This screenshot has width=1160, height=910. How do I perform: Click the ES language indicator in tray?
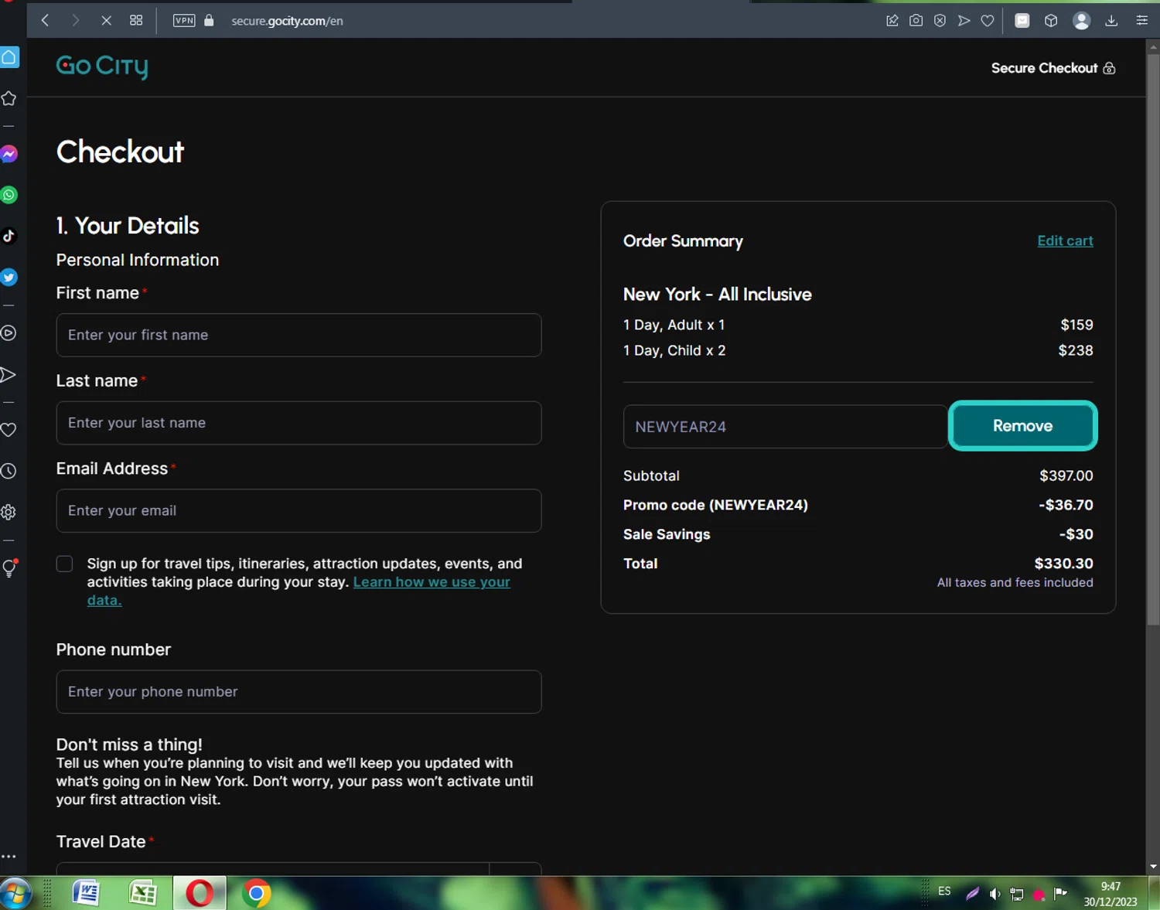(944, 891)
